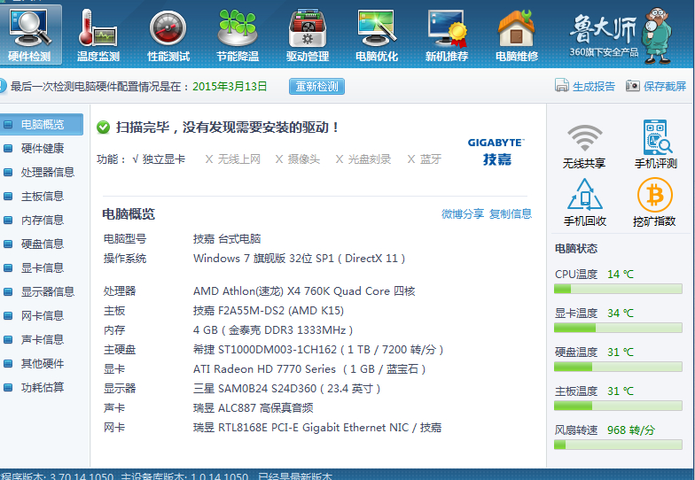Viewport: 695px width, 480px height.
Task: Click the 复制信息 copy info link
Action: pyautogui.click(x=511, y=214)
